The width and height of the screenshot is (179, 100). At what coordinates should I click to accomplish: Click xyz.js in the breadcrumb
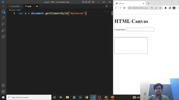(x=13, y=10)
